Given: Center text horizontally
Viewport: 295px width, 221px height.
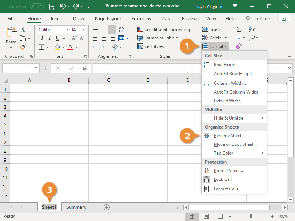Looking at the screenshot, I should pyautogui.click(x=104, y=38).
